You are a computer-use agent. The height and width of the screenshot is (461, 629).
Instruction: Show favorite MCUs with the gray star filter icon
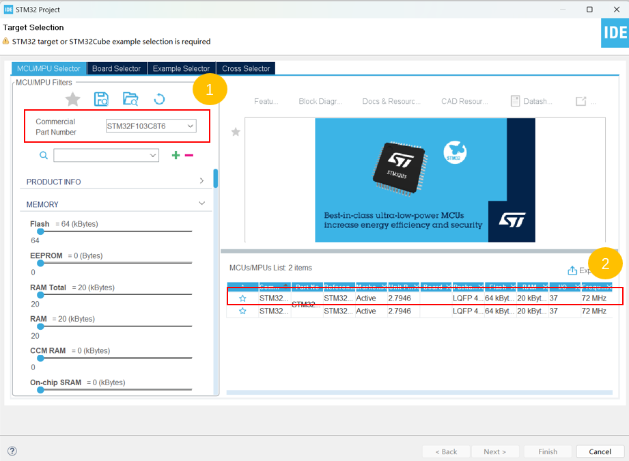click(x=72, y=99)
